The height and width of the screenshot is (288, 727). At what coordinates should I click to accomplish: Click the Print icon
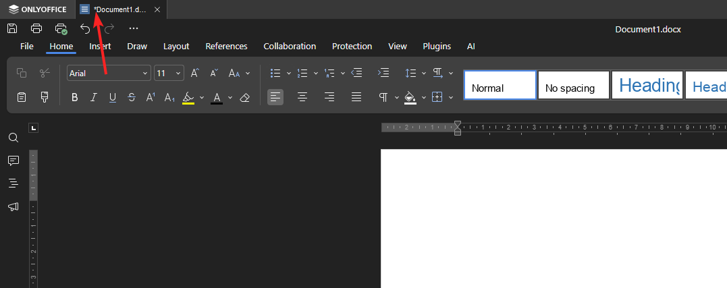(x=36, y=28)
